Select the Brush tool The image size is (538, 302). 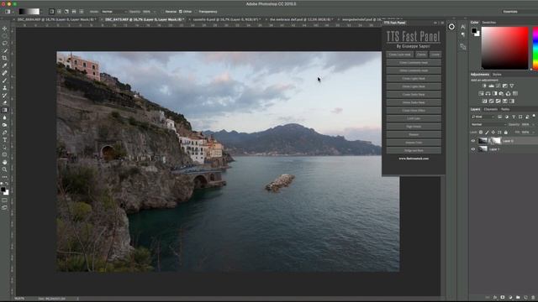pos(4,81)
